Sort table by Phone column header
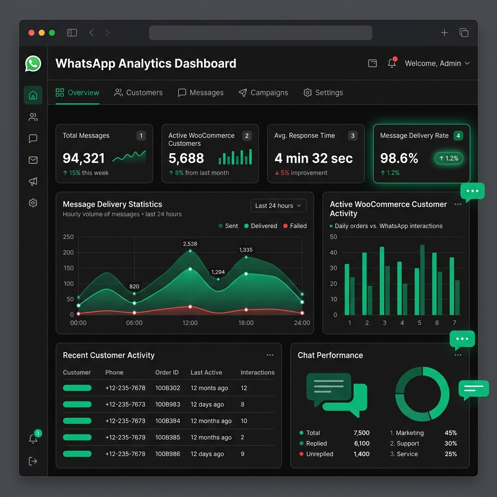The height and width of the screenshot is (497, 497). [114, 372]
